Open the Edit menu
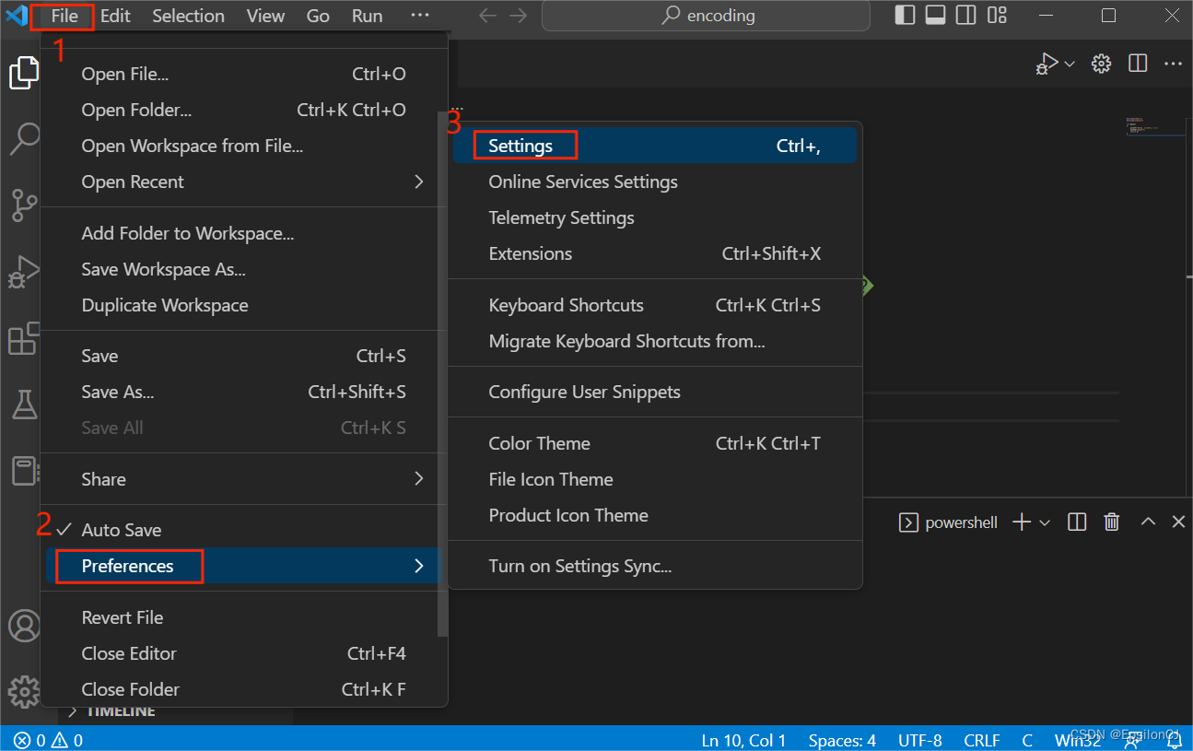1193x751 pixels. point(115,16)
